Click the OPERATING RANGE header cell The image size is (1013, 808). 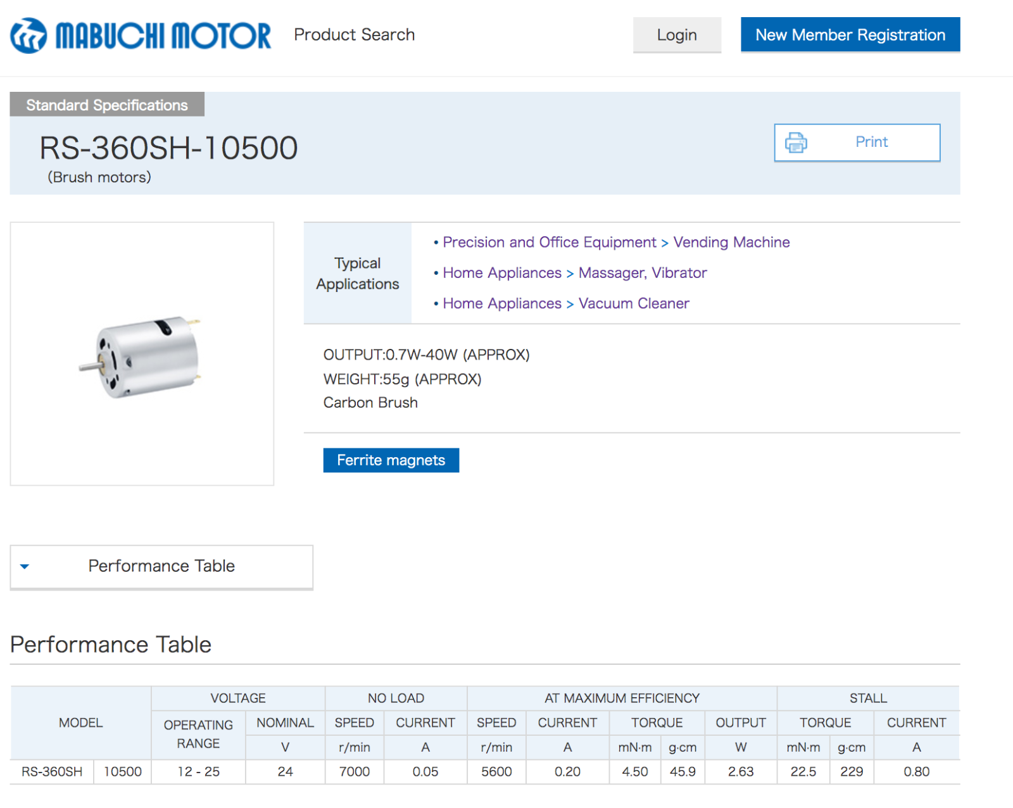click(x=199, y=735)
